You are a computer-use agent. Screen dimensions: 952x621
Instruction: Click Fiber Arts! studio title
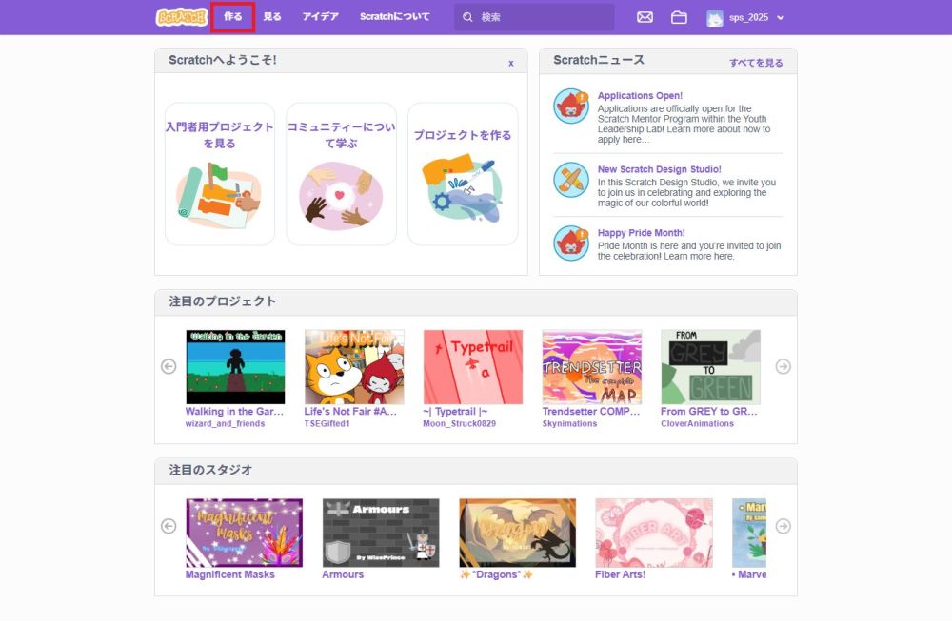click(620, 574)
